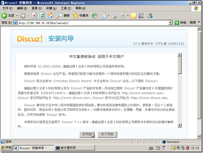Open the Forward button history dropdown arrow
Screen dimensions: 203x153
(28, 16)
